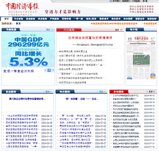Viewport: 159px width, 151px height.
Task: Open the 人文经济学 article link
Action: tap(78, 74)
